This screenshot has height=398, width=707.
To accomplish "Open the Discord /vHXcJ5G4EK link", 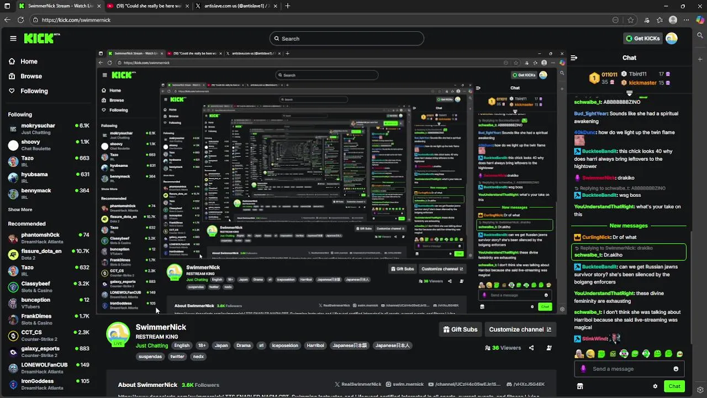I will [525, 384].
